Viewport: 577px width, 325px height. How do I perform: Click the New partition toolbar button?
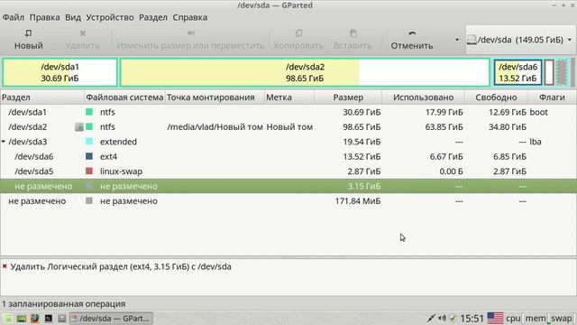pyautogui.click(x=28, y=40)
